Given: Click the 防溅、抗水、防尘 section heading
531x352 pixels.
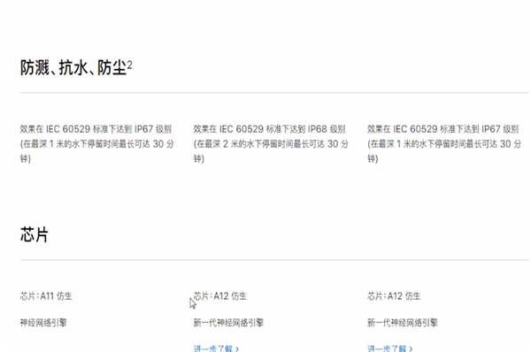Looking at the screenshot, I should 73,68.
